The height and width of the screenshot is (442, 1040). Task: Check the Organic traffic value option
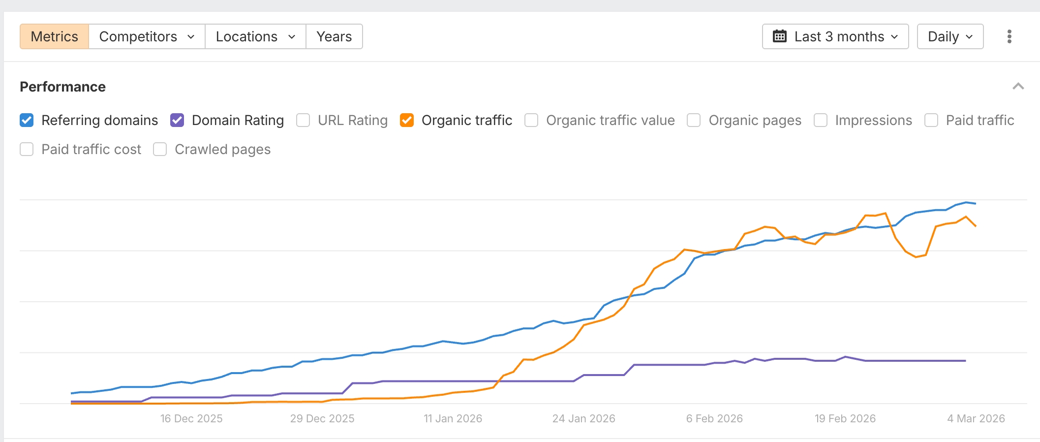(531, 120)
